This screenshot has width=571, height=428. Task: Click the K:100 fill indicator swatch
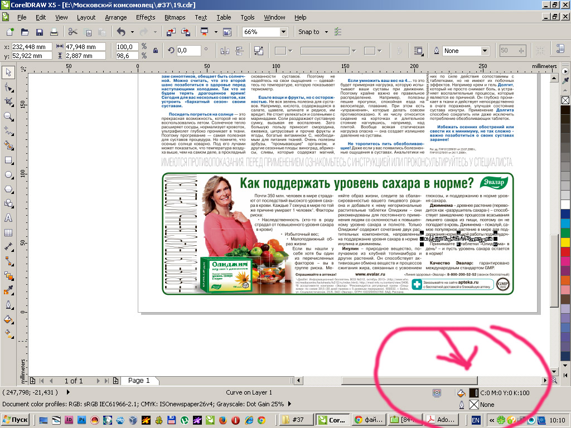[x=474, y=393]
